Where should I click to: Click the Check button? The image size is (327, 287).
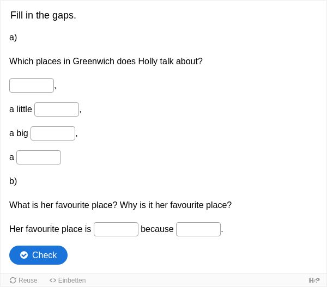38,255
